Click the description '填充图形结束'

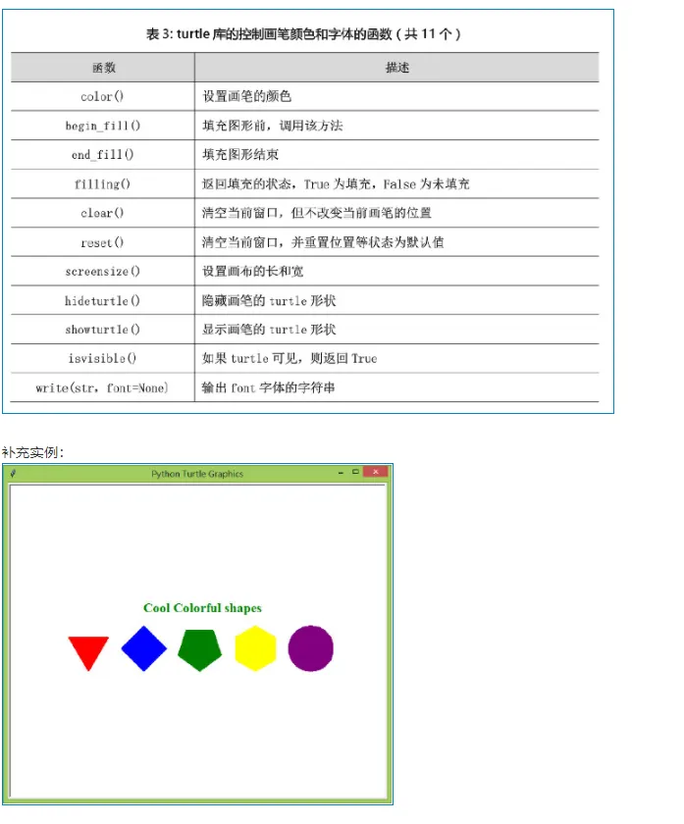pos(240,155)
